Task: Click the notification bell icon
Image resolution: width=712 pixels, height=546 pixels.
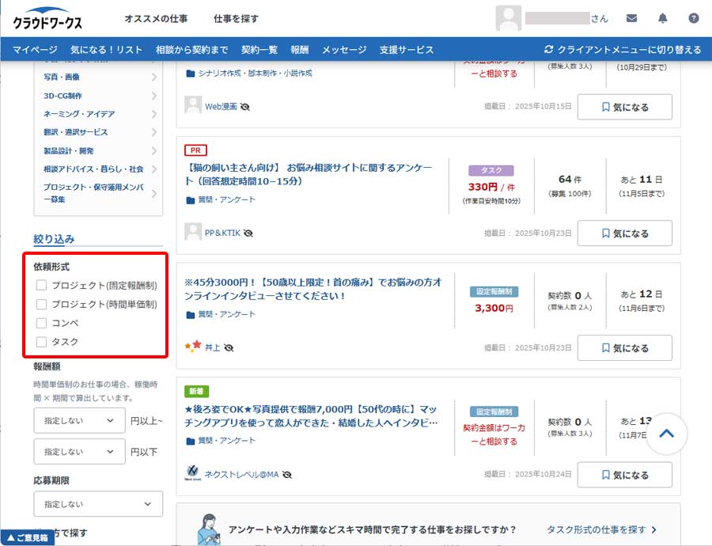Action: click(663, 18)
